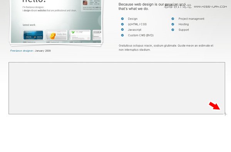Click the check icon beside (X)HTML / CSS
The width and height of the screenshot is (231, 152).
coord(122,24)
